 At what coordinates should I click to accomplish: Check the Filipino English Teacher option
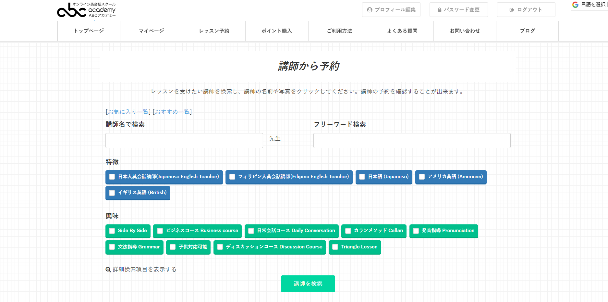pyautogui.click(x=232, y=177)
